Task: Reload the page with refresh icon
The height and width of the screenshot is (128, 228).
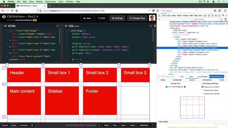Action: click(x=12, y=11)
